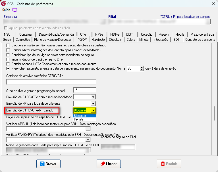Image resolution: width=218 pixels, height=172 pixels.
Task: Open the Empresa combo box
Action: pyautogui.click(x=54, y=22)
